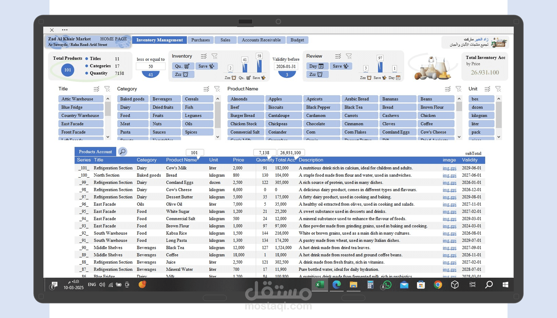Click the multi-select icon on Unit slicer
Image resolution: width=557 pixels, height=318 pixels.
pos(487,89)
